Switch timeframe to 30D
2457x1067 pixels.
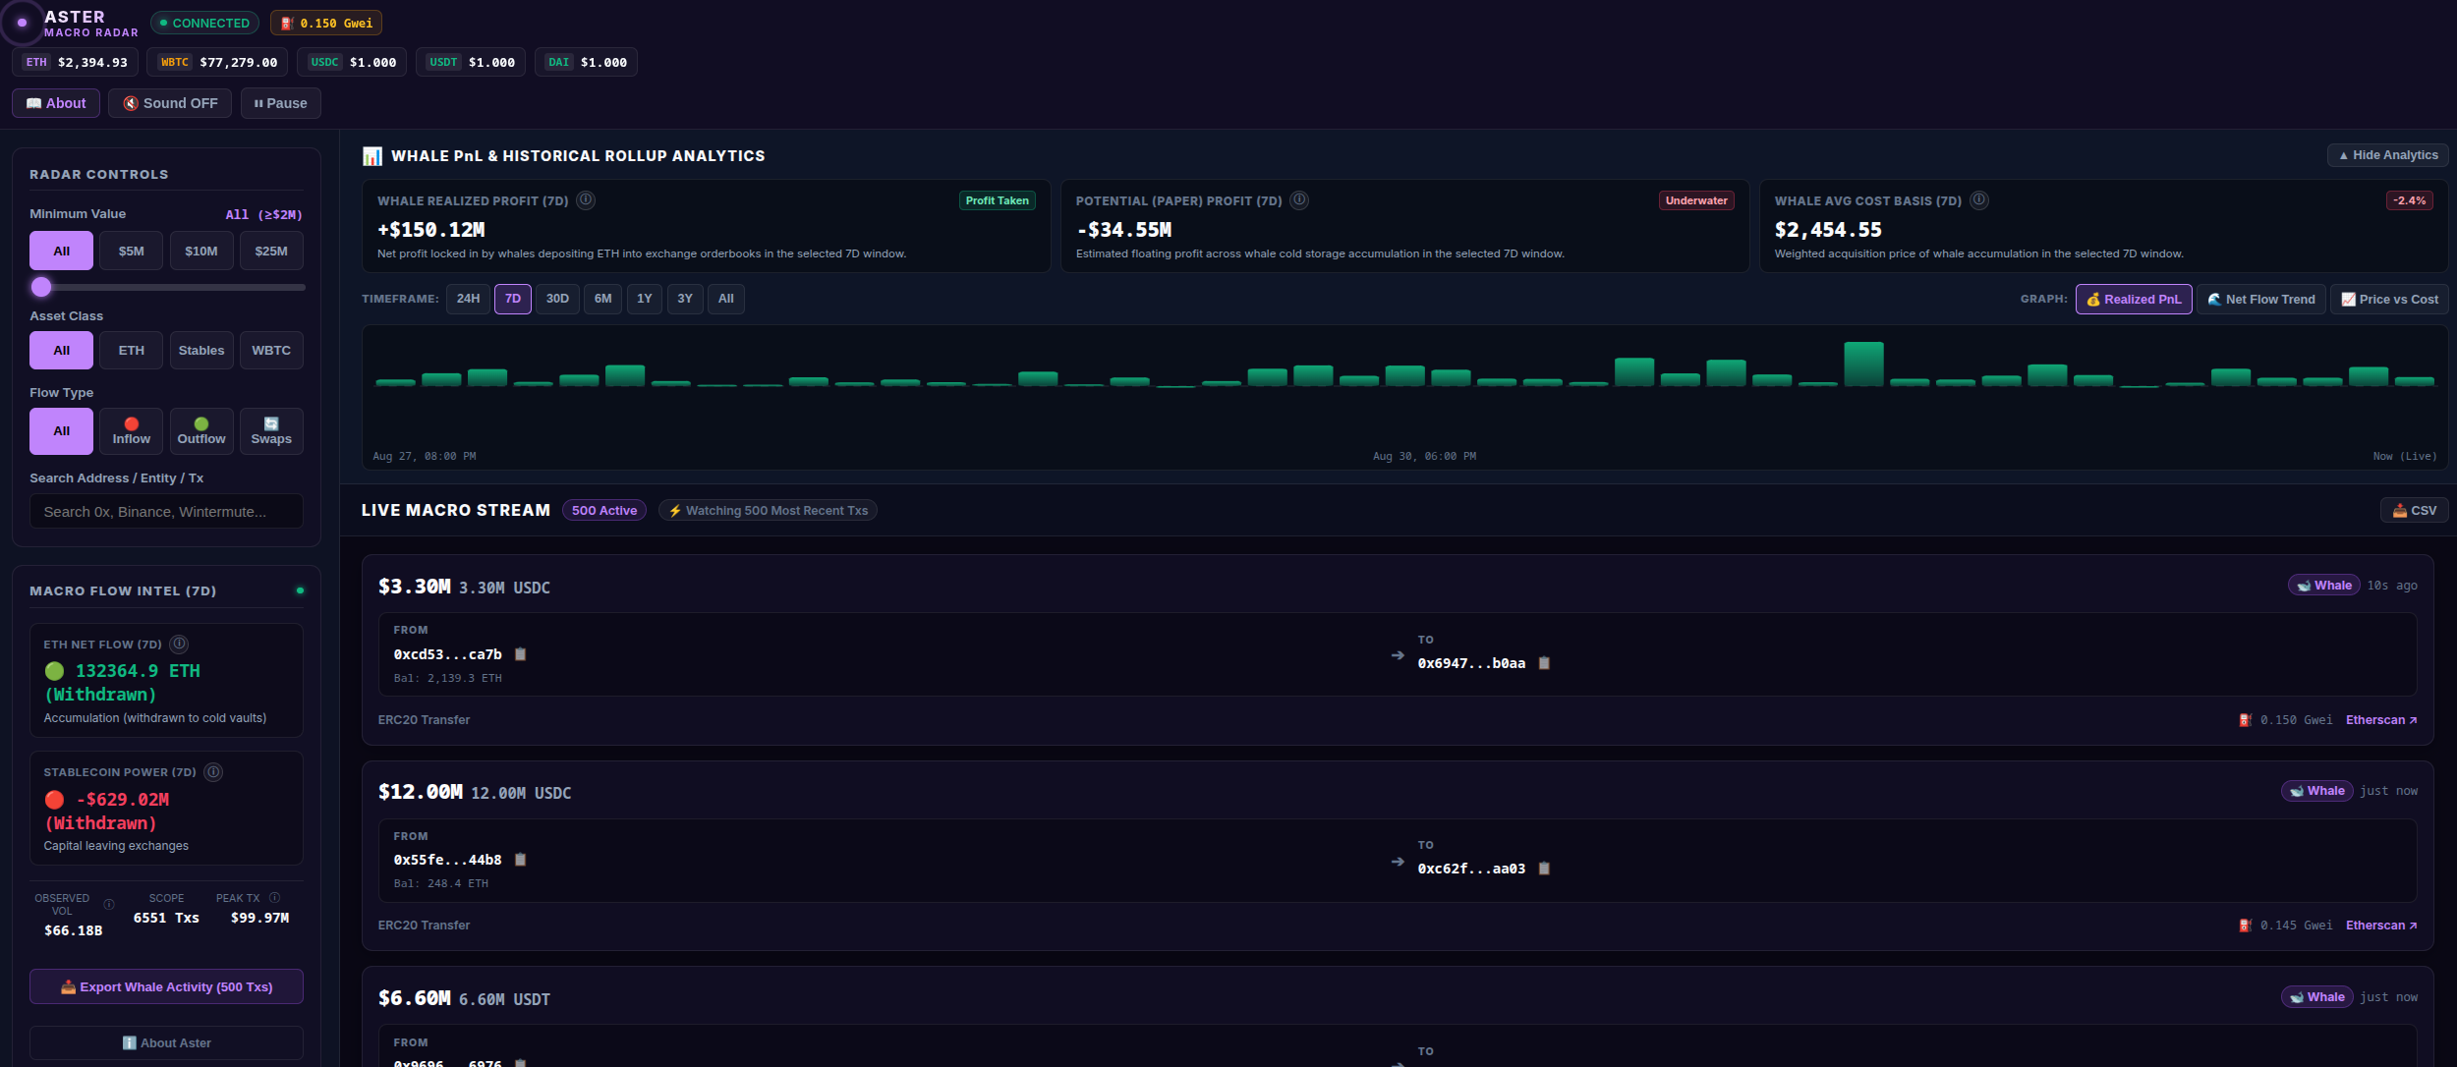tap(557, 299)
